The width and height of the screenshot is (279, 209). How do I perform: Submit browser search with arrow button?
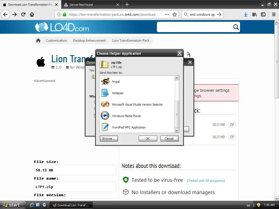[x=219, y=15]
